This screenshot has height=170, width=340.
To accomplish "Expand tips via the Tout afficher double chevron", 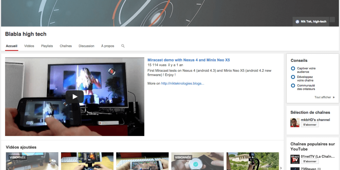I will [x=334, y=97].
